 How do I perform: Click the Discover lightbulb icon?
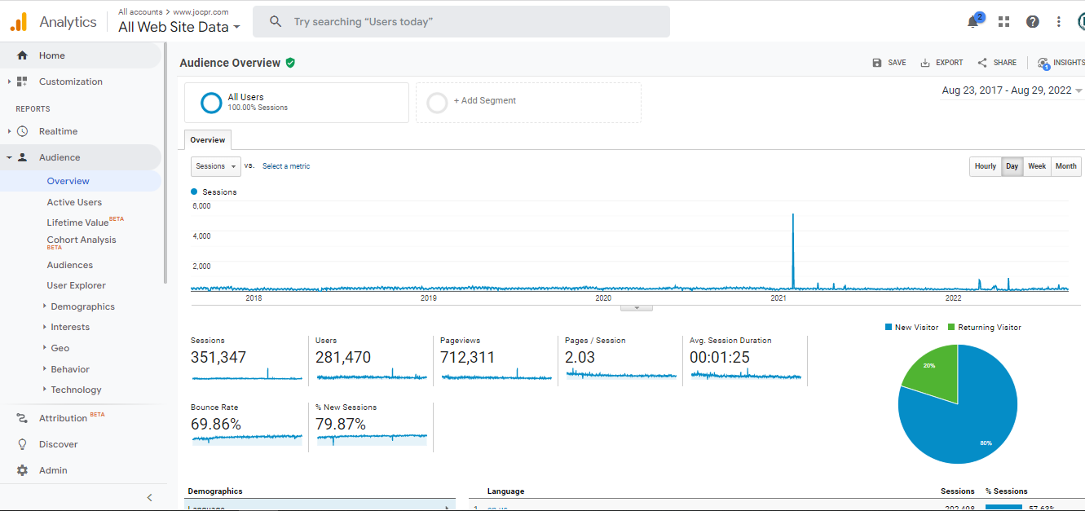(22, 444)
